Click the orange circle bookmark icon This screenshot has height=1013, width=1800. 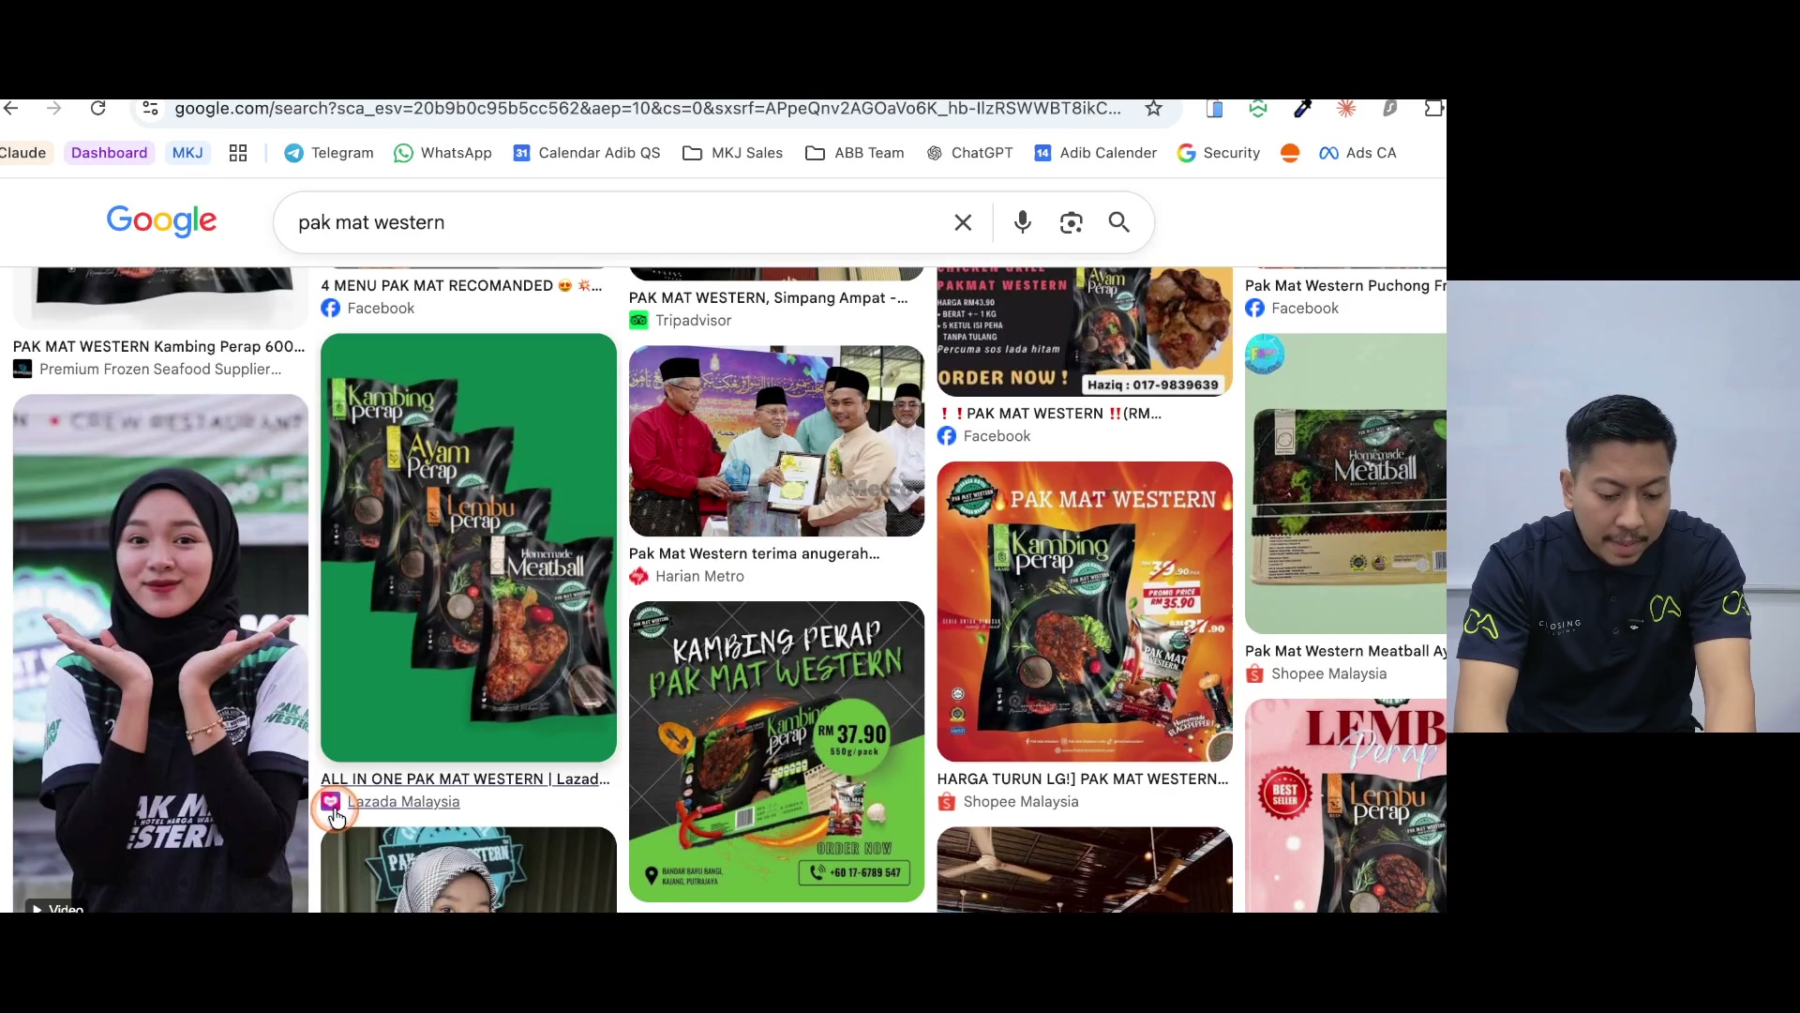click(x=1290, y=153)
